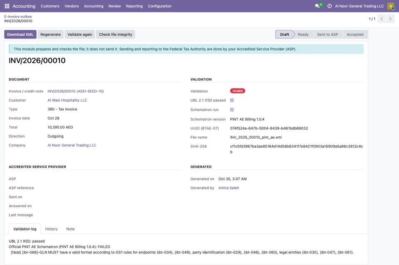This screenshot has width=399, height=265.
Task: Set status to Sent to ASP stage
Action: 327,34
